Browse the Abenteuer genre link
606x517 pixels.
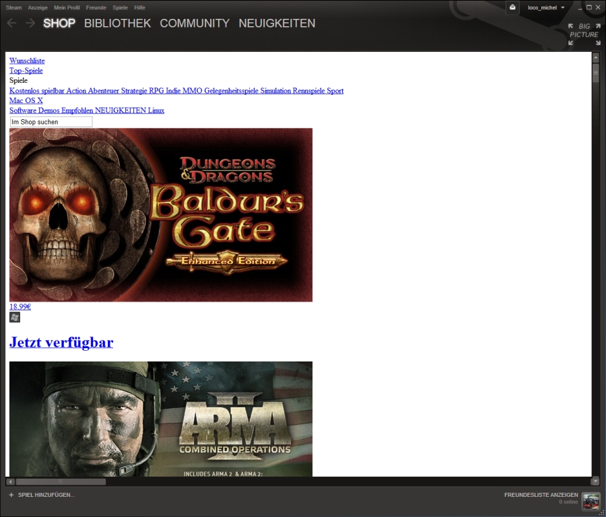click(104, 91)
